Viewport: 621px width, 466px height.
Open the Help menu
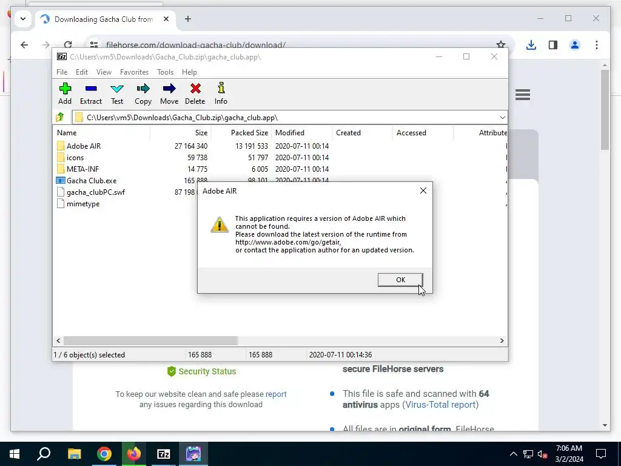click(x=189, y=72)
